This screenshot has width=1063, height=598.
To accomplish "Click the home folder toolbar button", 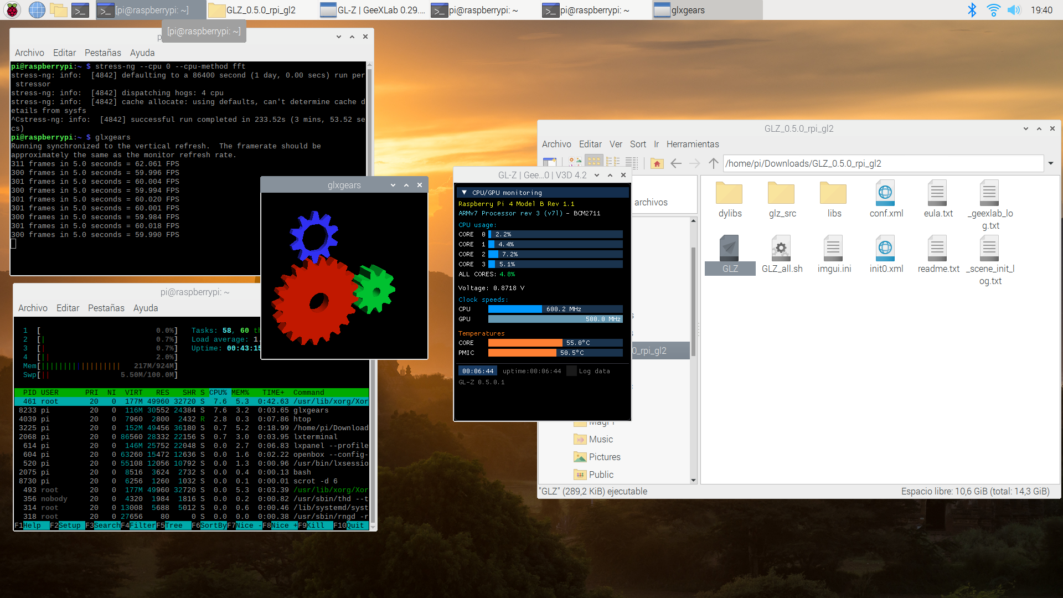I will coord(657,163).
